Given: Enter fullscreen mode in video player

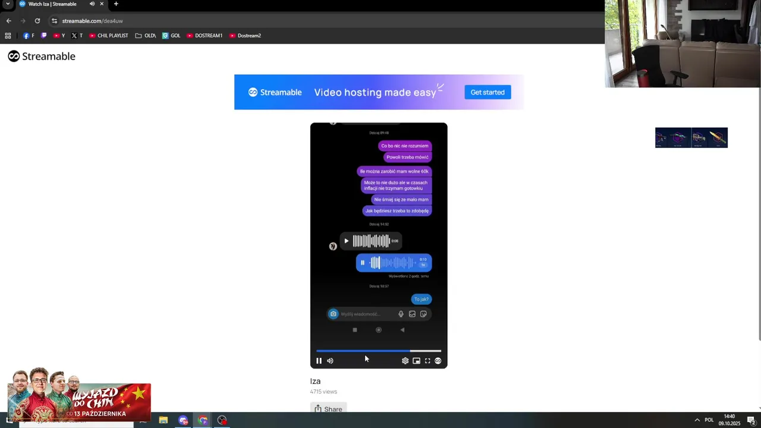Looking at the screenshot, I should point(427,361).
